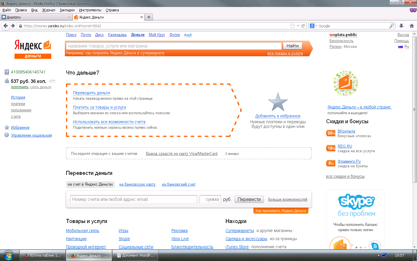Open the Безопасность link

341,41
